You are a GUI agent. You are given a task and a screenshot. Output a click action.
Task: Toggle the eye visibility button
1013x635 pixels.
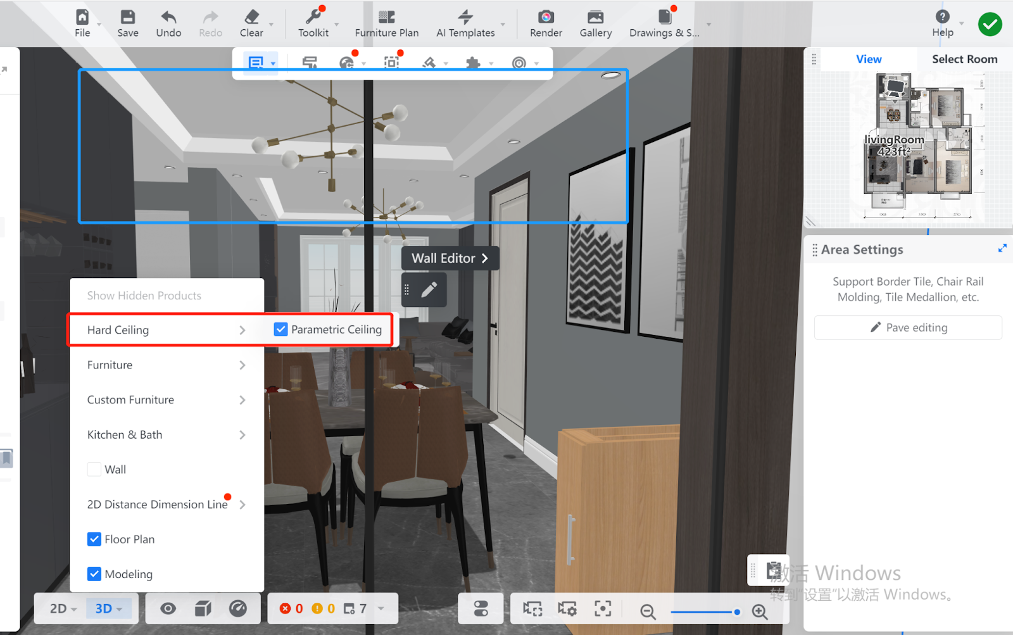pyautogui.click(x=168, y=608)
